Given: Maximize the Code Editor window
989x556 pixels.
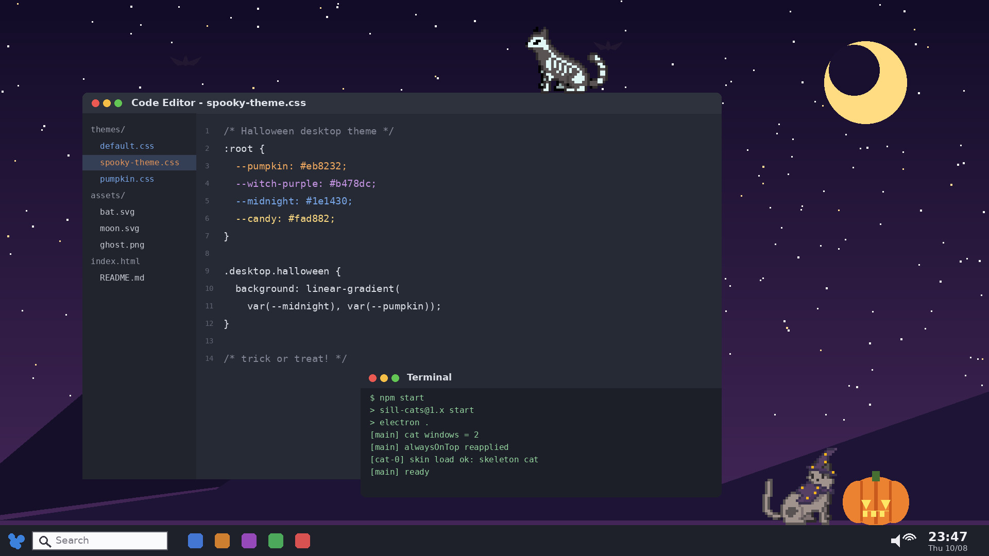Looking at the screenshot, I should 118,103.
